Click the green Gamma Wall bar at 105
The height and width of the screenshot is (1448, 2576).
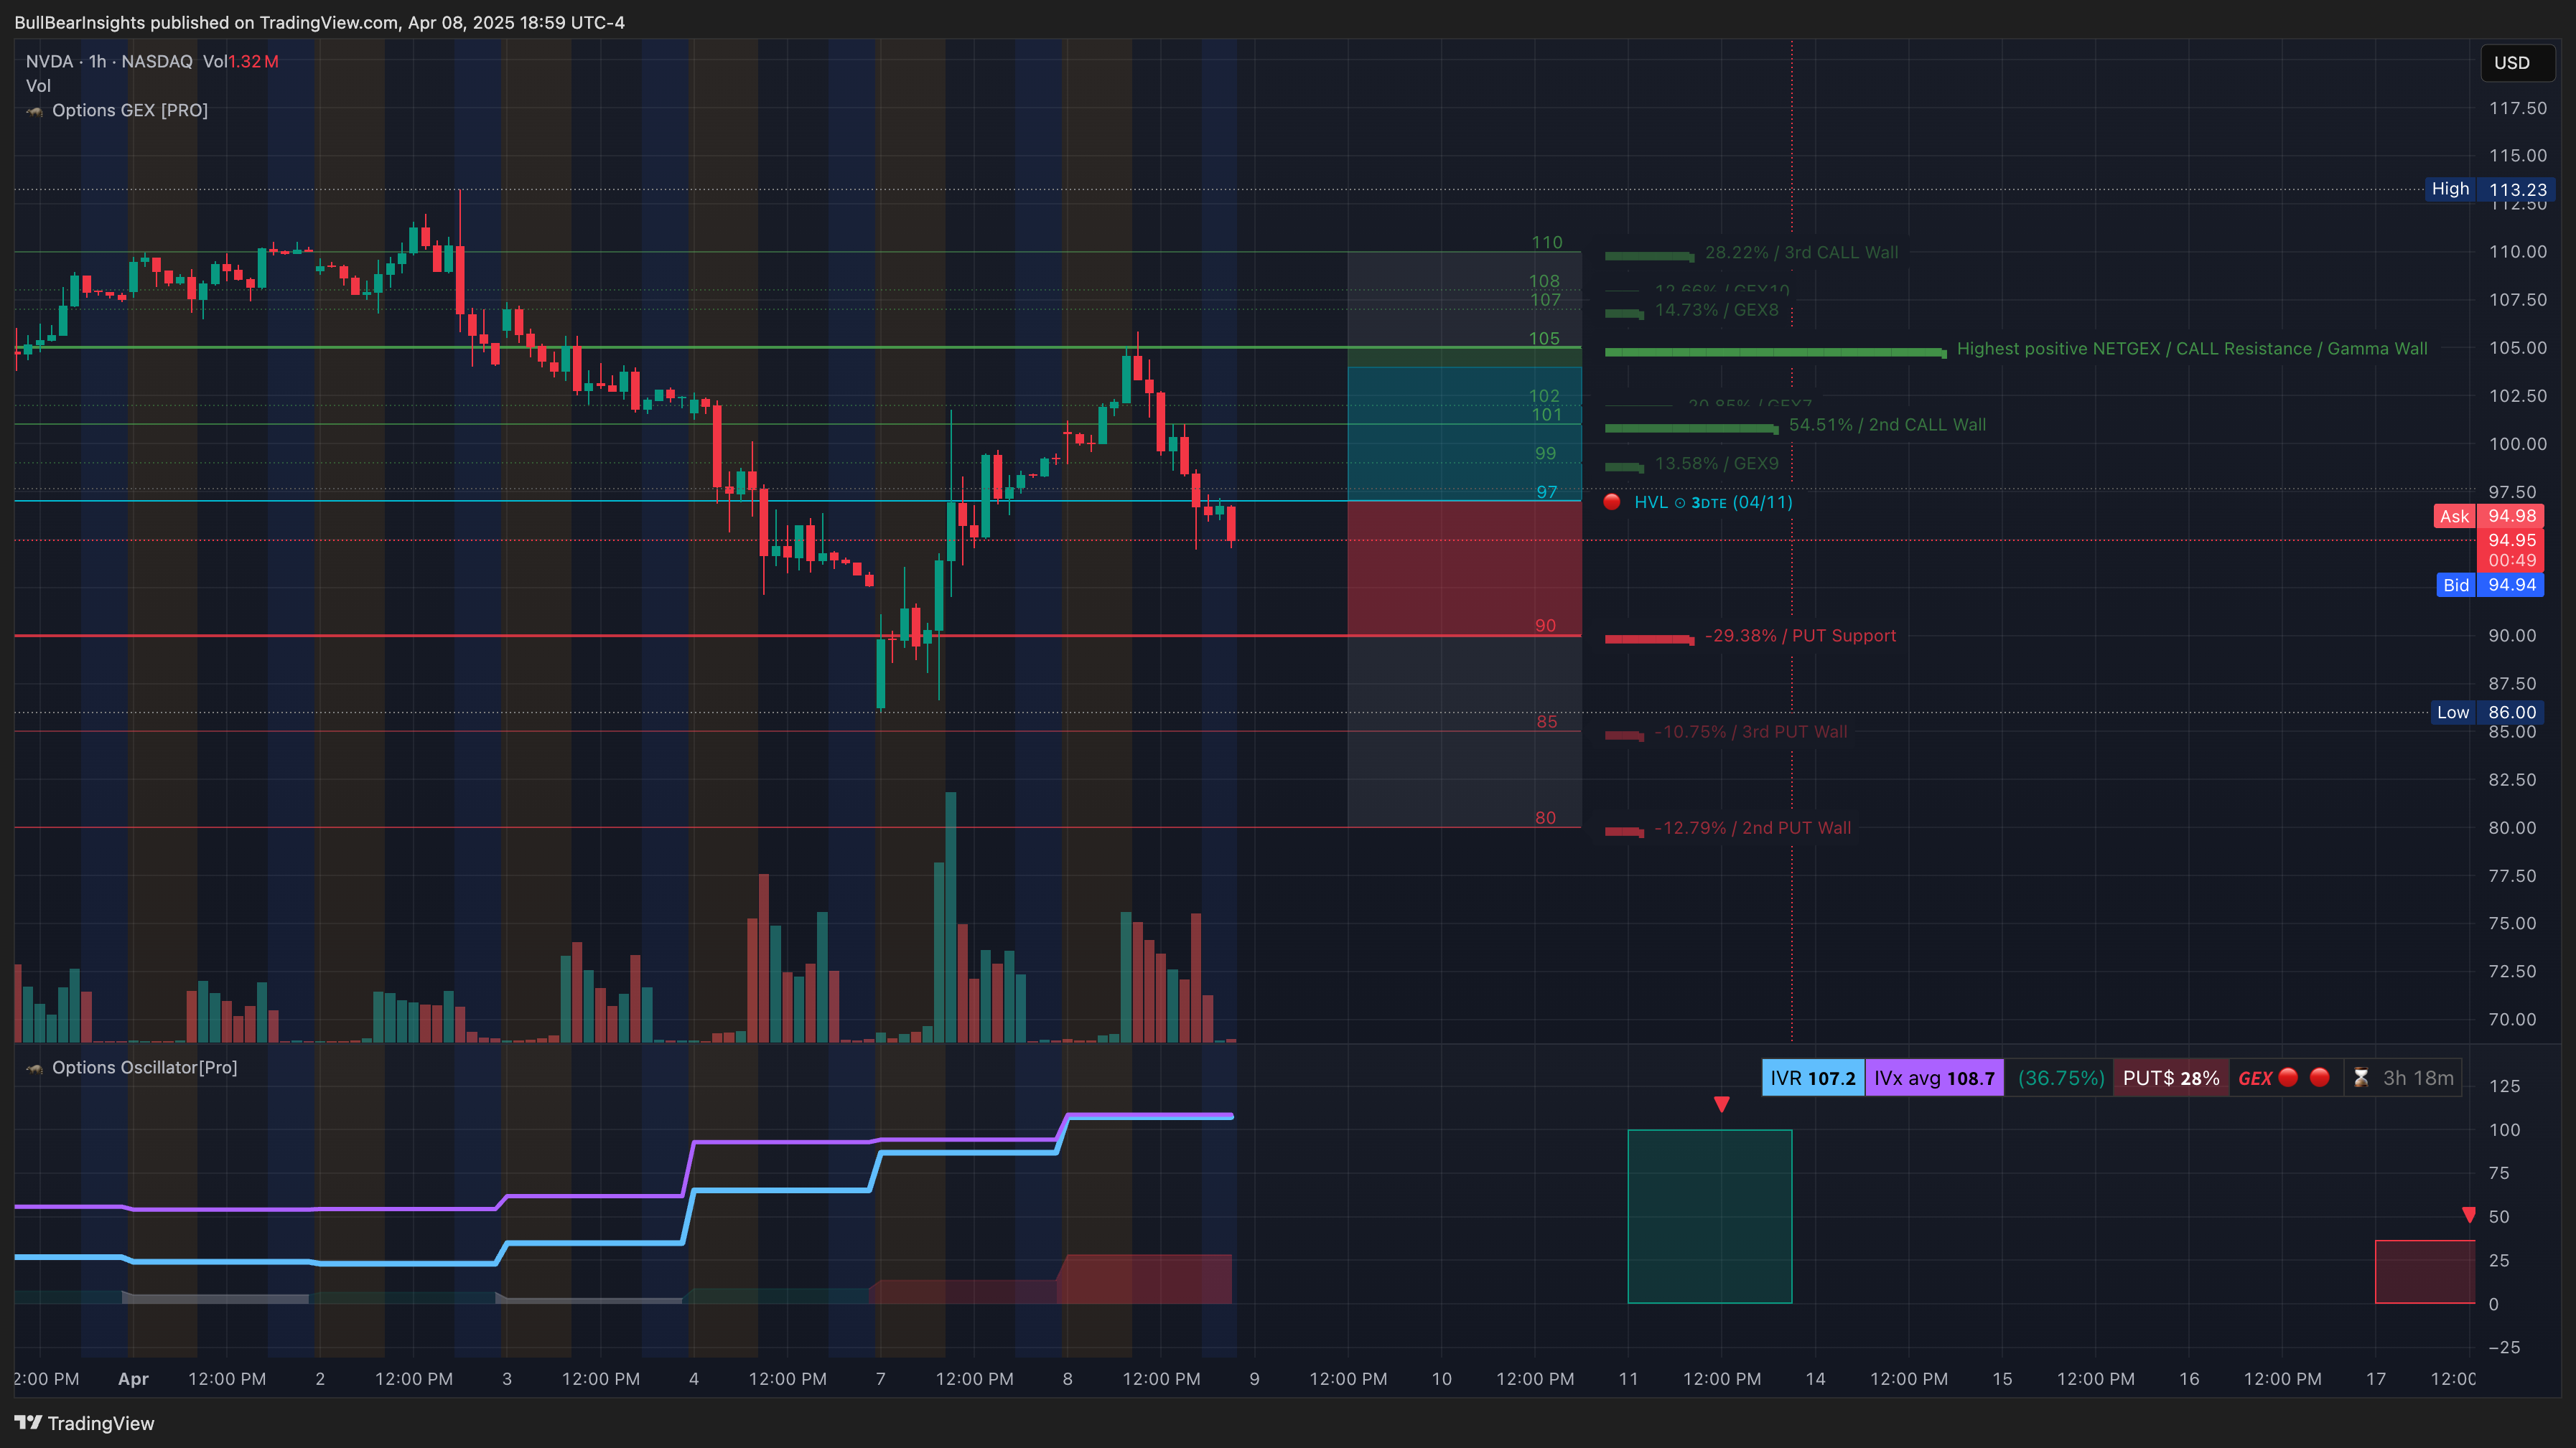click(1775, 352)
